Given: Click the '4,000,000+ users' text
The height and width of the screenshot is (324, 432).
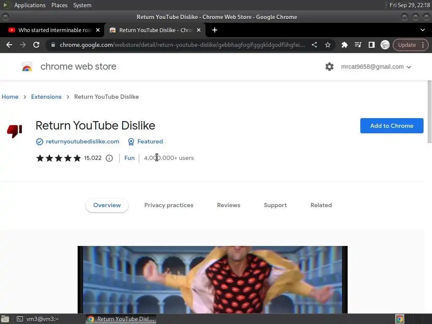Looking at the screenshot, I should pos(169,158).
